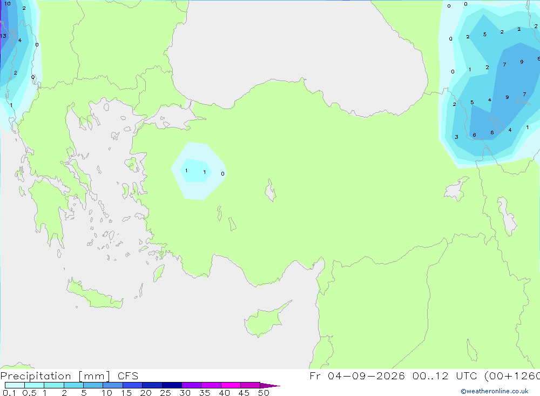Click the 'Fr 04-09-2026' date text

point(357,375)
